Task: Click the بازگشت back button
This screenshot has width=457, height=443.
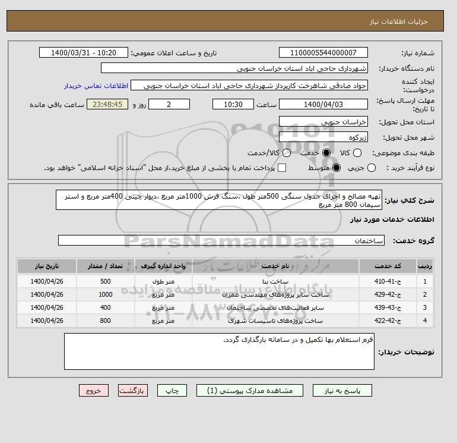Action: coord(133,391)
